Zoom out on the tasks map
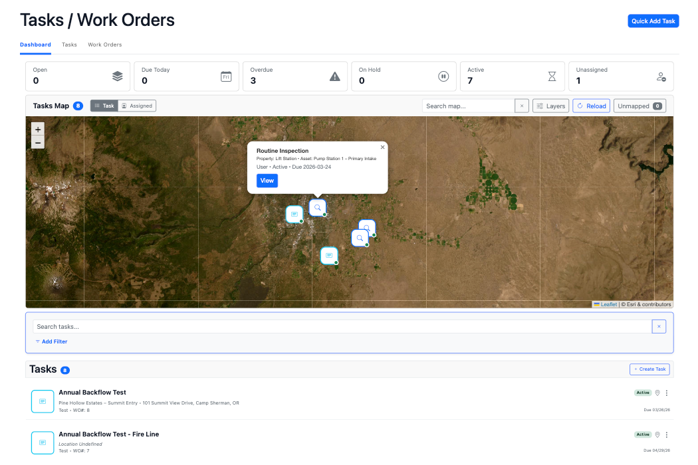 tap(38, 142)
